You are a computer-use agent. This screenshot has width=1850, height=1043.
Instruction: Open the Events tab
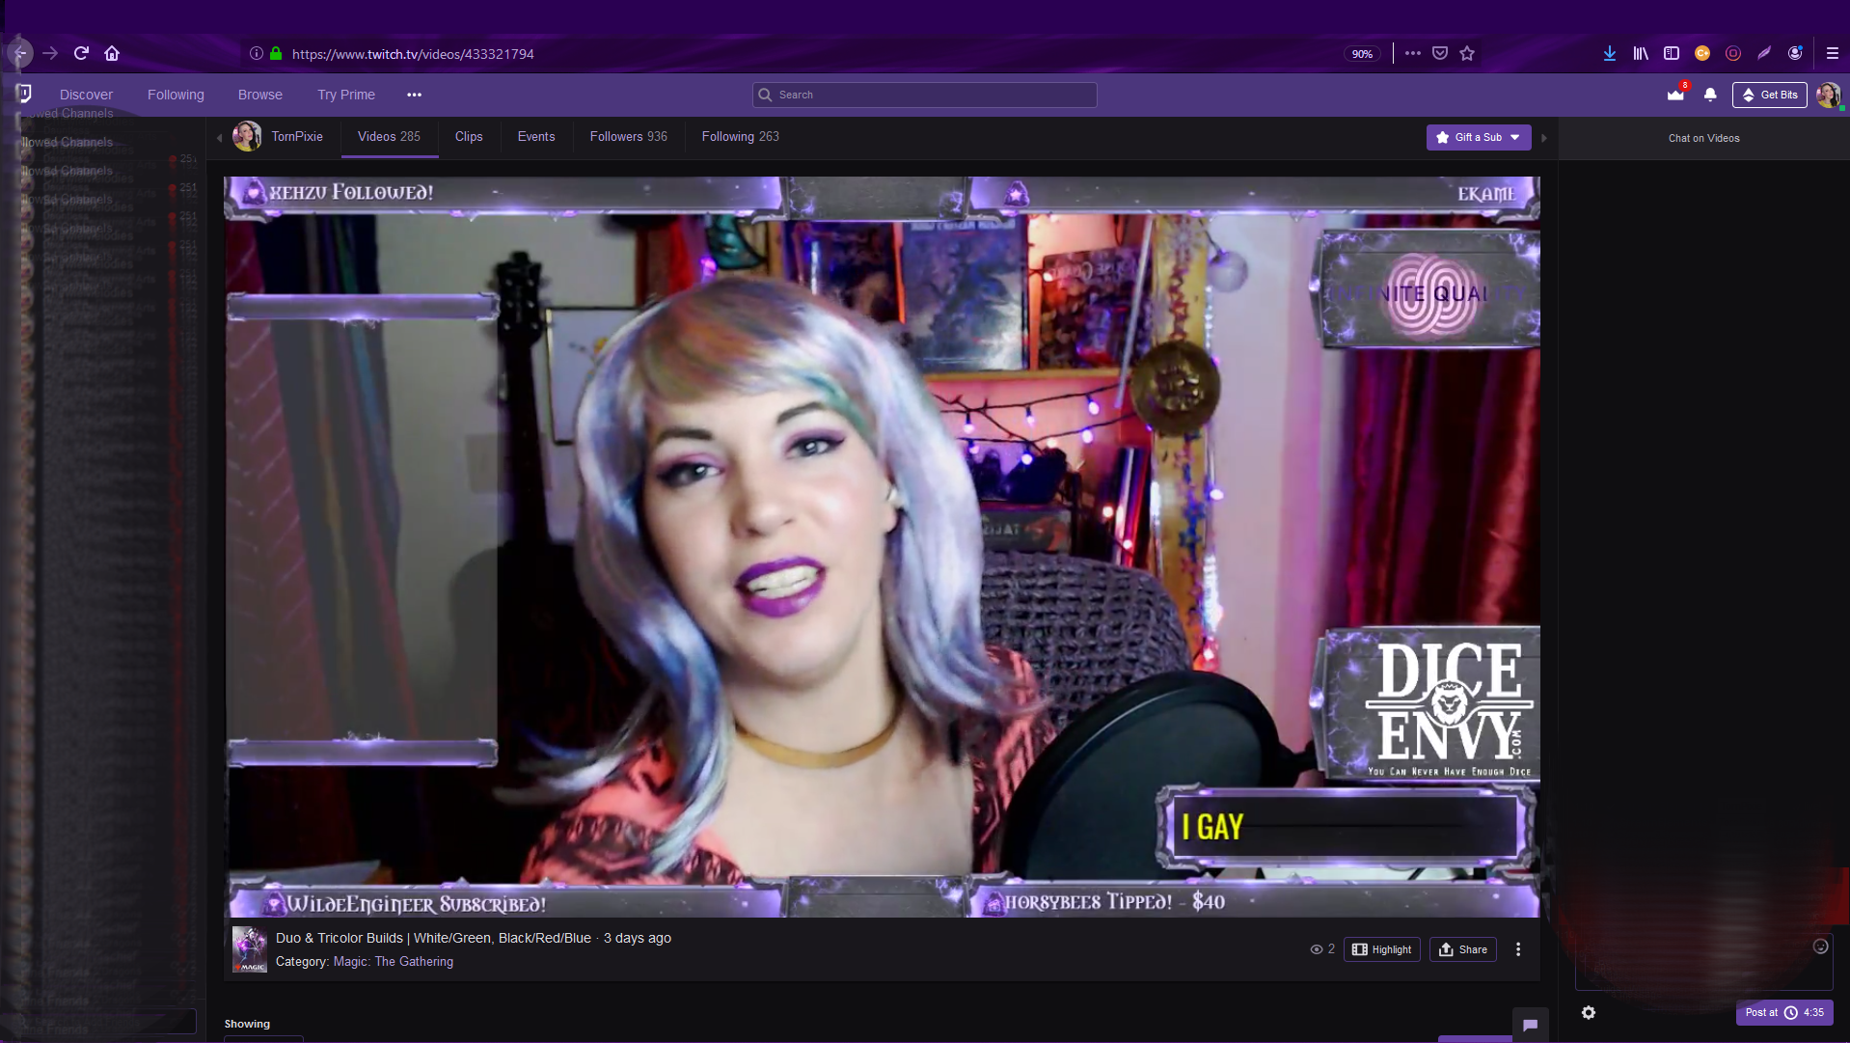coord(536,137)
